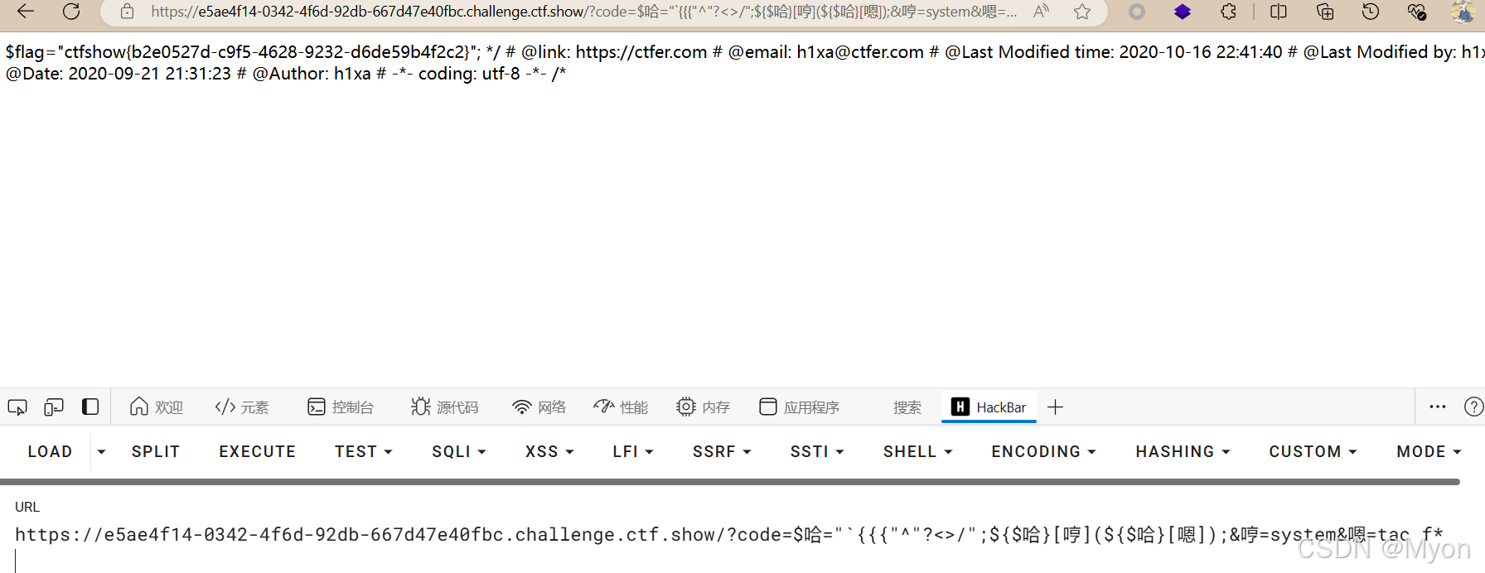Open DevTools help question icon
The image size is (1485, 573).
point(1473,407)
